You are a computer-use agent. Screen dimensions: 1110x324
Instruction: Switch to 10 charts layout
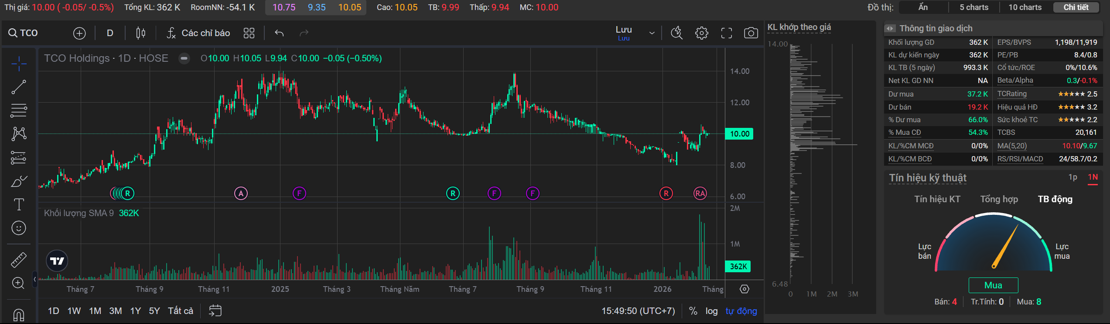[1025, 7]
